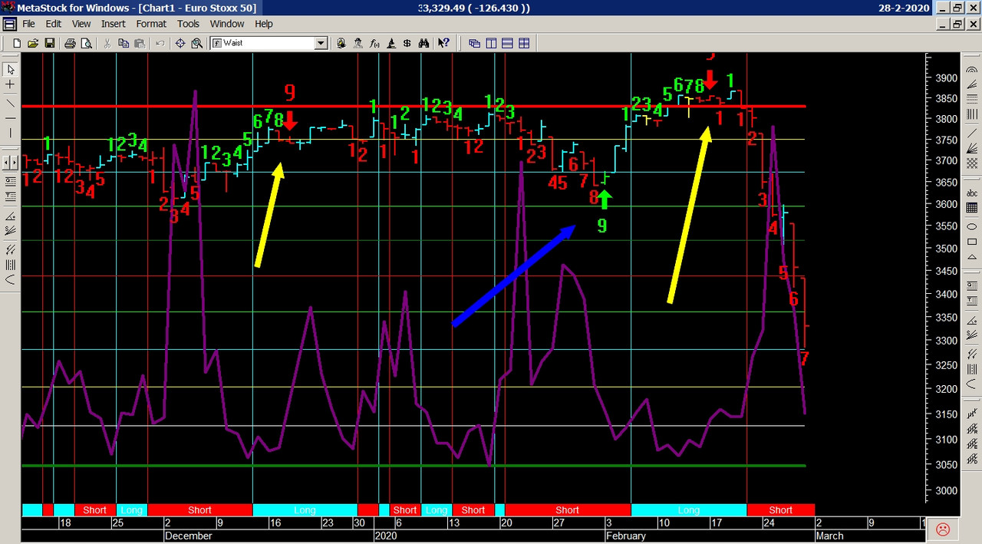Select the Fibonacci arcs tool at top of right toolbar
This screenshot has height=544, width=982.
pos(971,70)
